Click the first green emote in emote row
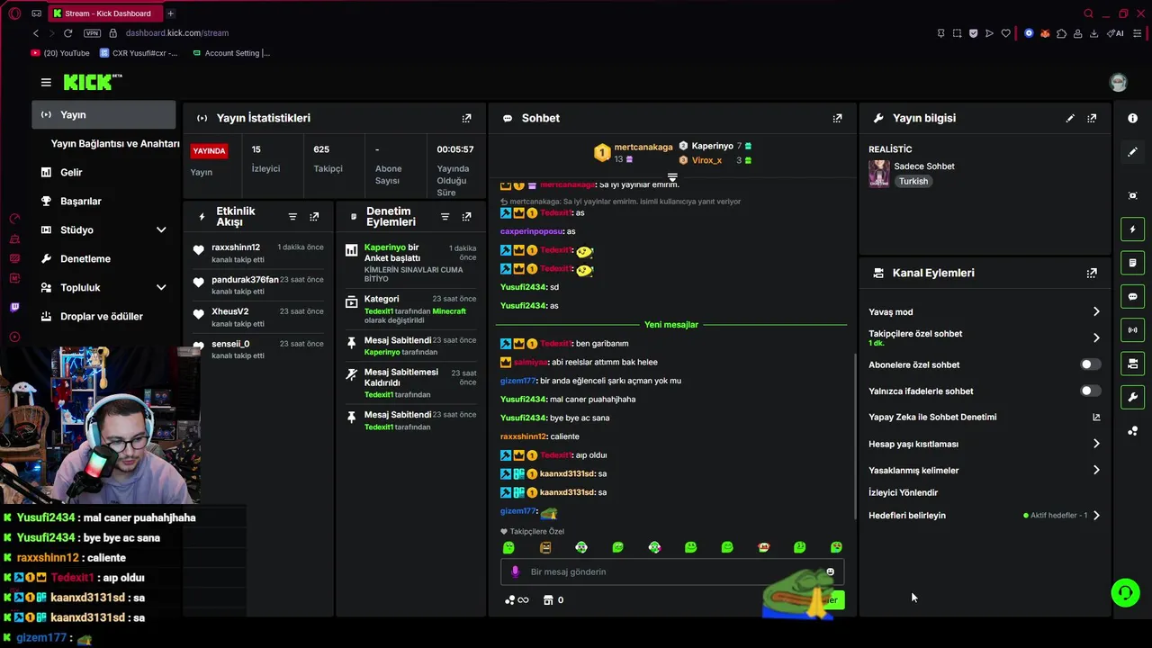The image size is (1152, 648). click(x=508, y=547)
